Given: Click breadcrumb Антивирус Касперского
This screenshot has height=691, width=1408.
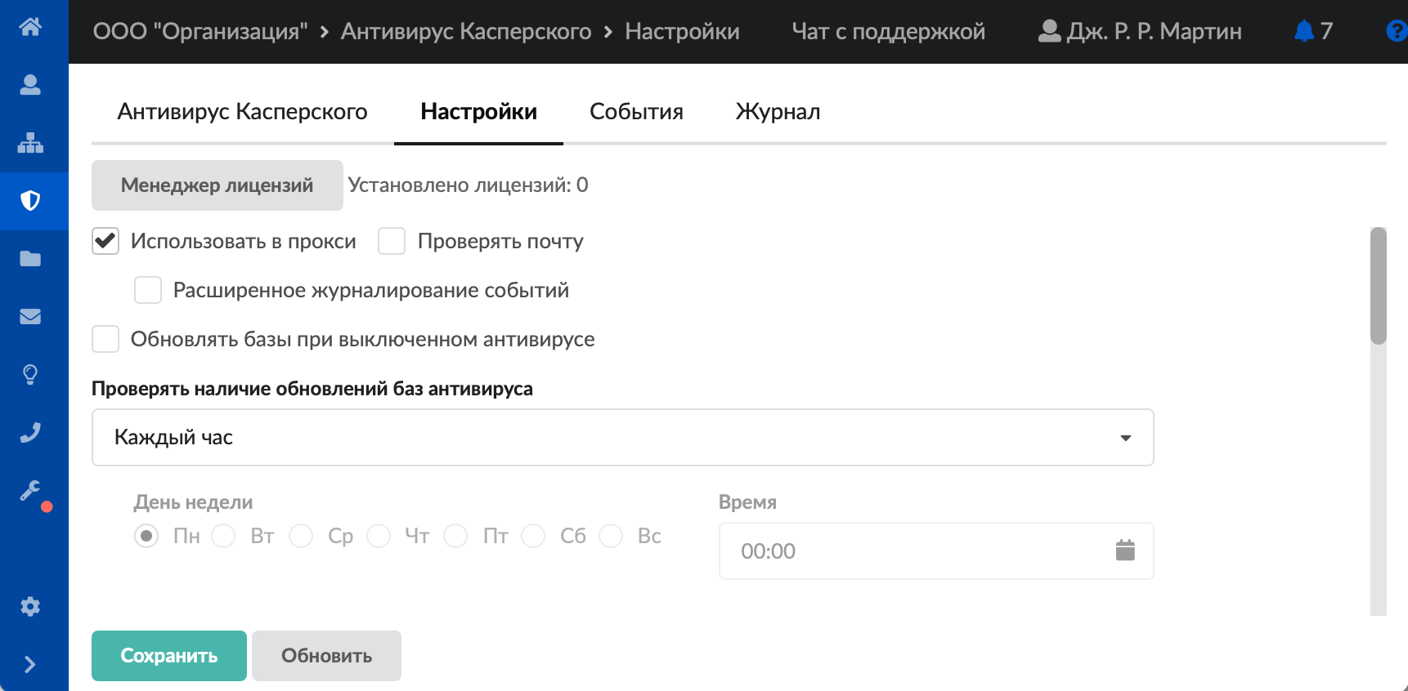Looking at the screenshot, I should [x=466, y=31].
